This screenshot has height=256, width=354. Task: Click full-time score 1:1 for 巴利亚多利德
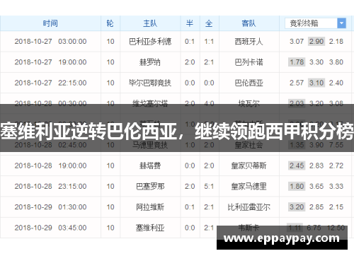click(x=209, y=42)
